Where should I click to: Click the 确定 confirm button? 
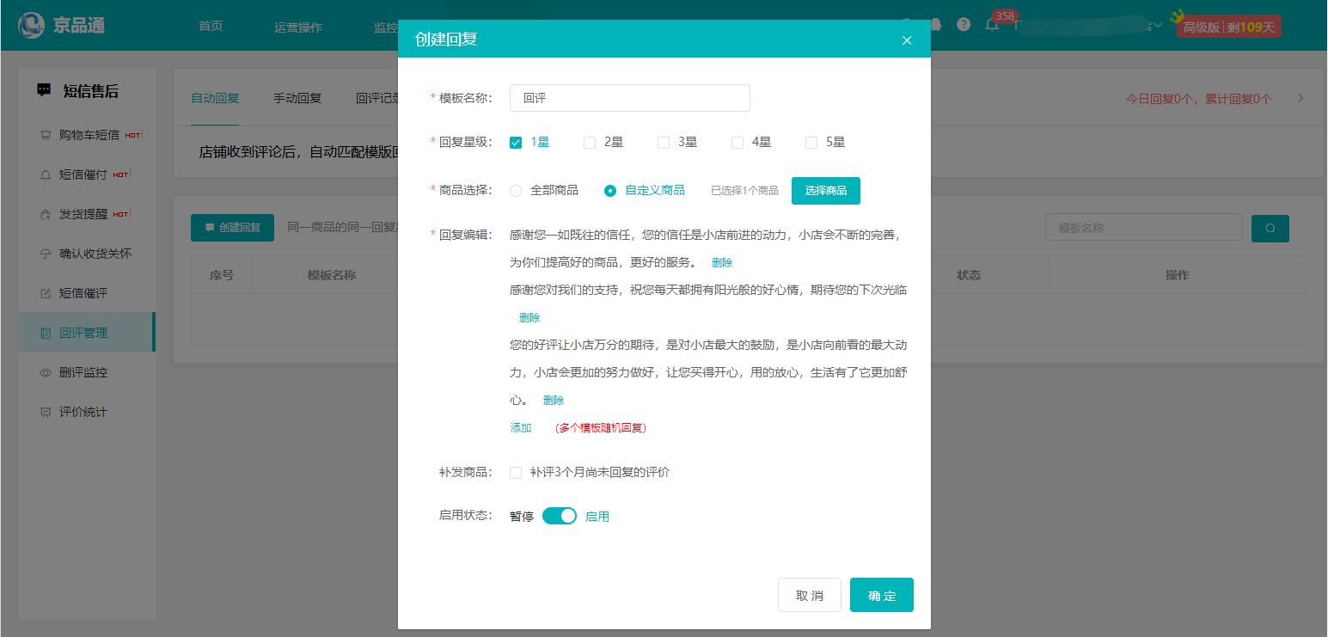881,595
